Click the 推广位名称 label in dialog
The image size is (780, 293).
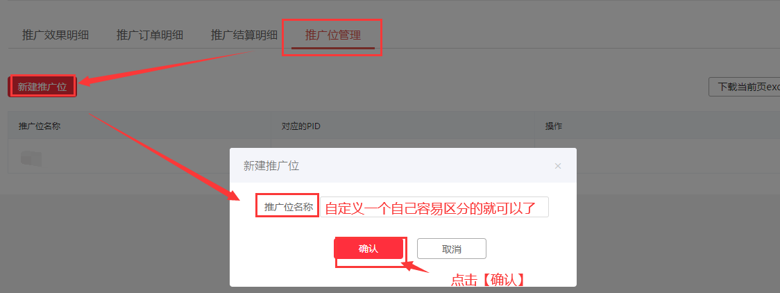point(288,208)
